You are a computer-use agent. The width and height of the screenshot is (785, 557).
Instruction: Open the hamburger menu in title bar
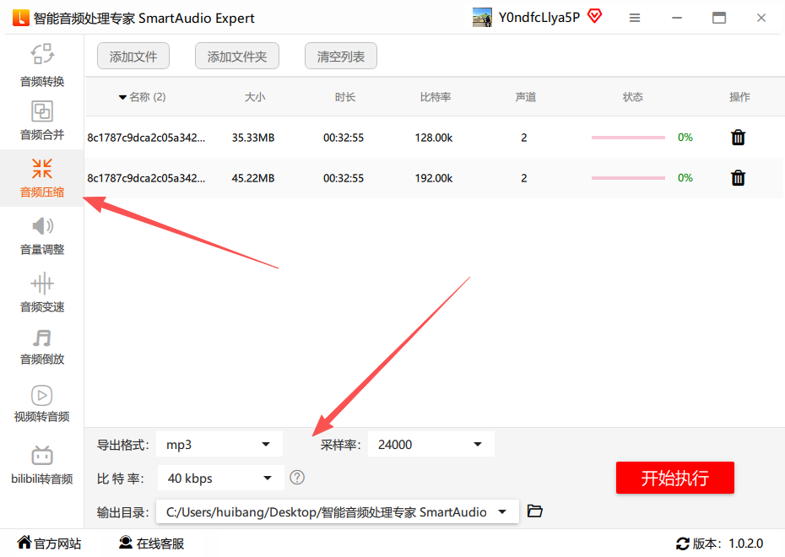pyautogui.click(x=635, y=18)
